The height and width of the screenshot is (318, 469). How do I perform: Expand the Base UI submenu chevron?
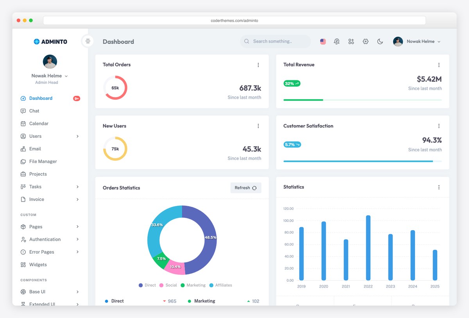pos(77,292)
